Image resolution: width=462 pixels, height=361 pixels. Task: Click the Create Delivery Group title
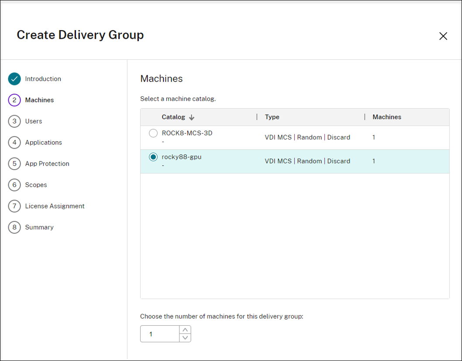click(80, 35)
